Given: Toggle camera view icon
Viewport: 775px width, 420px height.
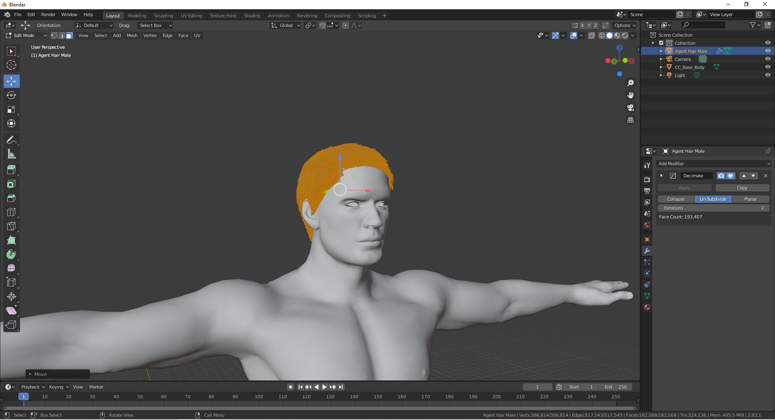Looking at the screenshot, I should [630, 108].
